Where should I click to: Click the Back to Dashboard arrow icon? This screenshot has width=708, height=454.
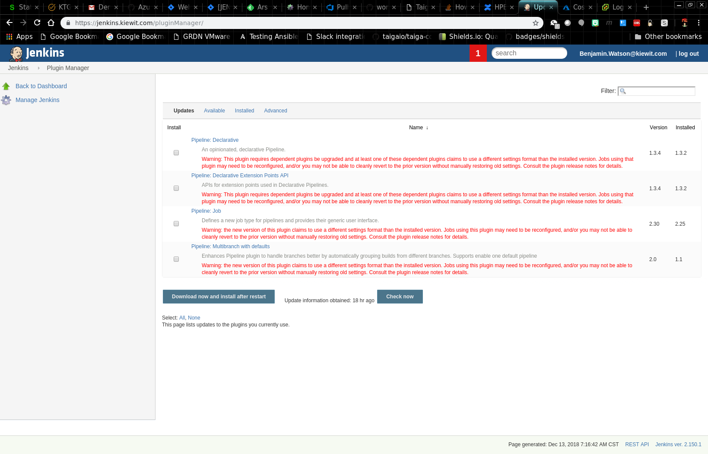point(6,86)
